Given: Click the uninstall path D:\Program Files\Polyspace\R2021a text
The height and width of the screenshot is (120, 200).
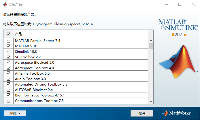Looking at the screenshot, I should 63,24.
